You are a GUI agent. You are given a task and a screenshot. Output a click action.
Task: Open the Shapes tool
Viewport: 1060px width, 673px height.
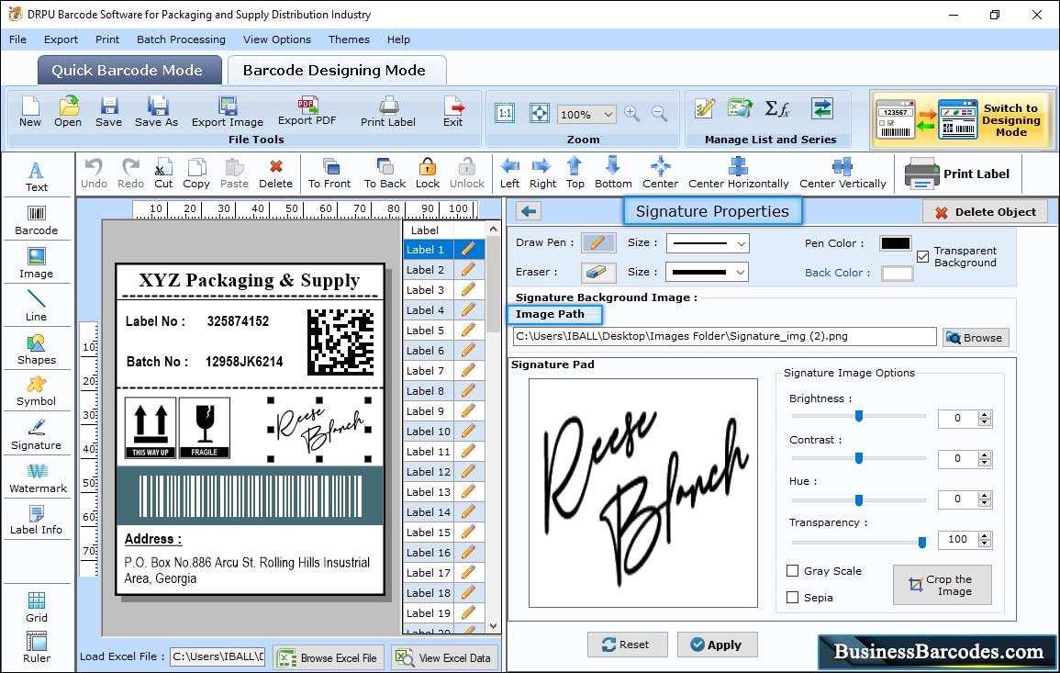pos(37,350)
